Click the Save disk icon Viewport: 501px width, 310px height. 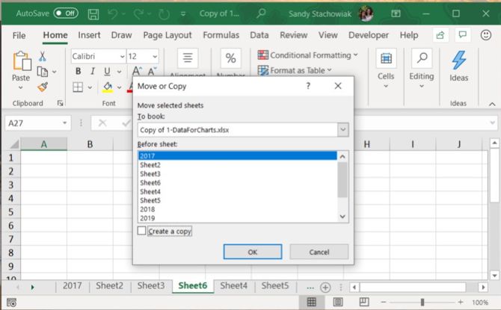click(x=93, y=14)
